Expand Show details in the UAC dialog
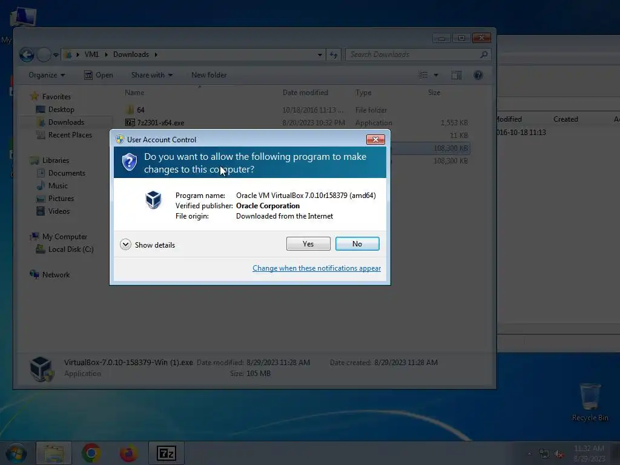This screenshot has width=620, height=465. tap(148, 245)
